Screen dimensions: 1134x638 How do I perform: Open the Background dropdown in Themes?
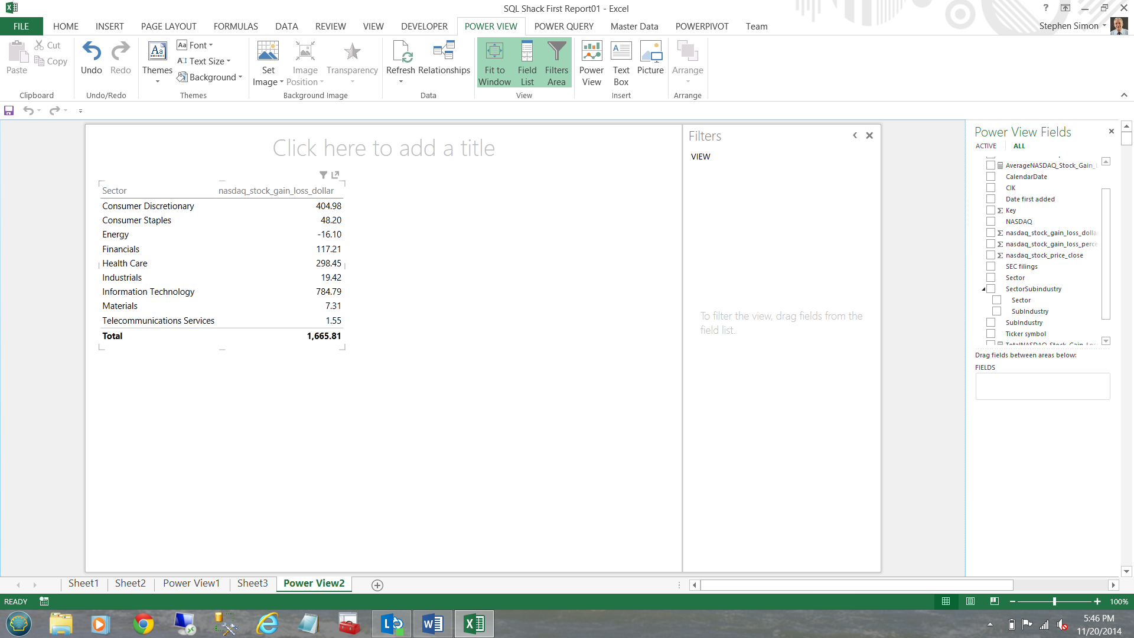tap(211, 77)
